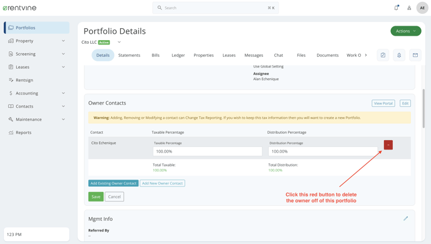
Task: Click the Total Distribution 100.00% value
Action: pos(275,170)
